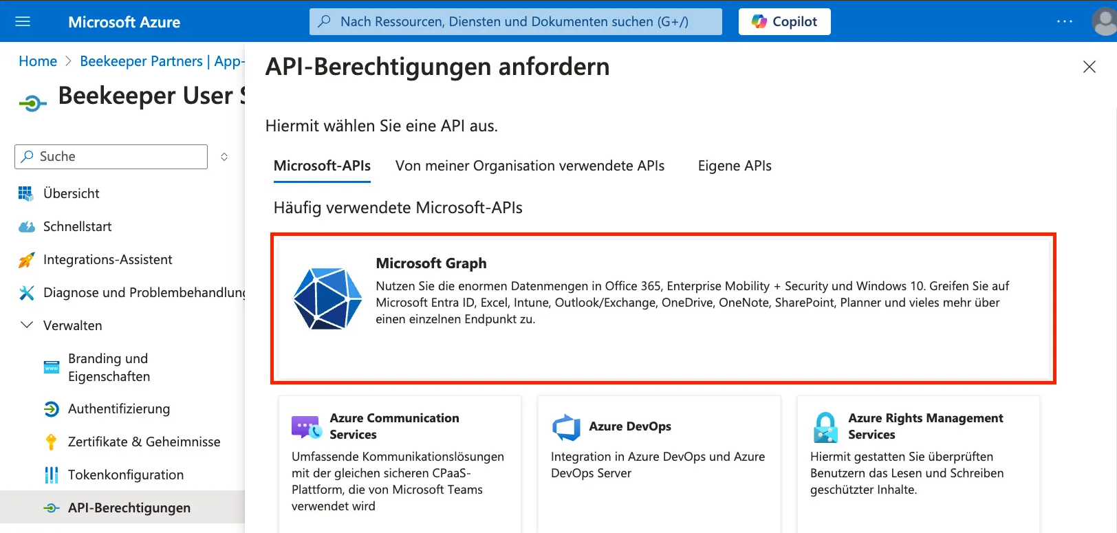Open Beekeeper Partners breadcrumb link

162,61
